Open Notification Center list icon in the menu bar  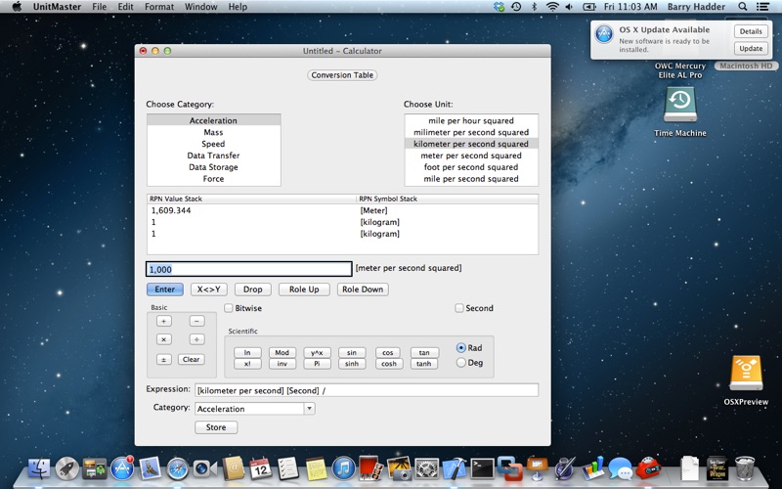[x=762, y=7]
